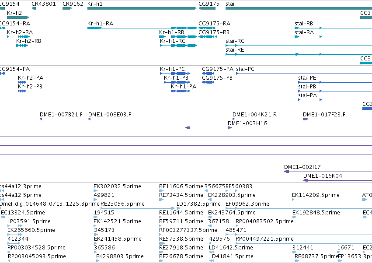Click DME1-017F23.F clone marker
The width and height of the screenshot is (372, 263).
(x=306, y=119)
